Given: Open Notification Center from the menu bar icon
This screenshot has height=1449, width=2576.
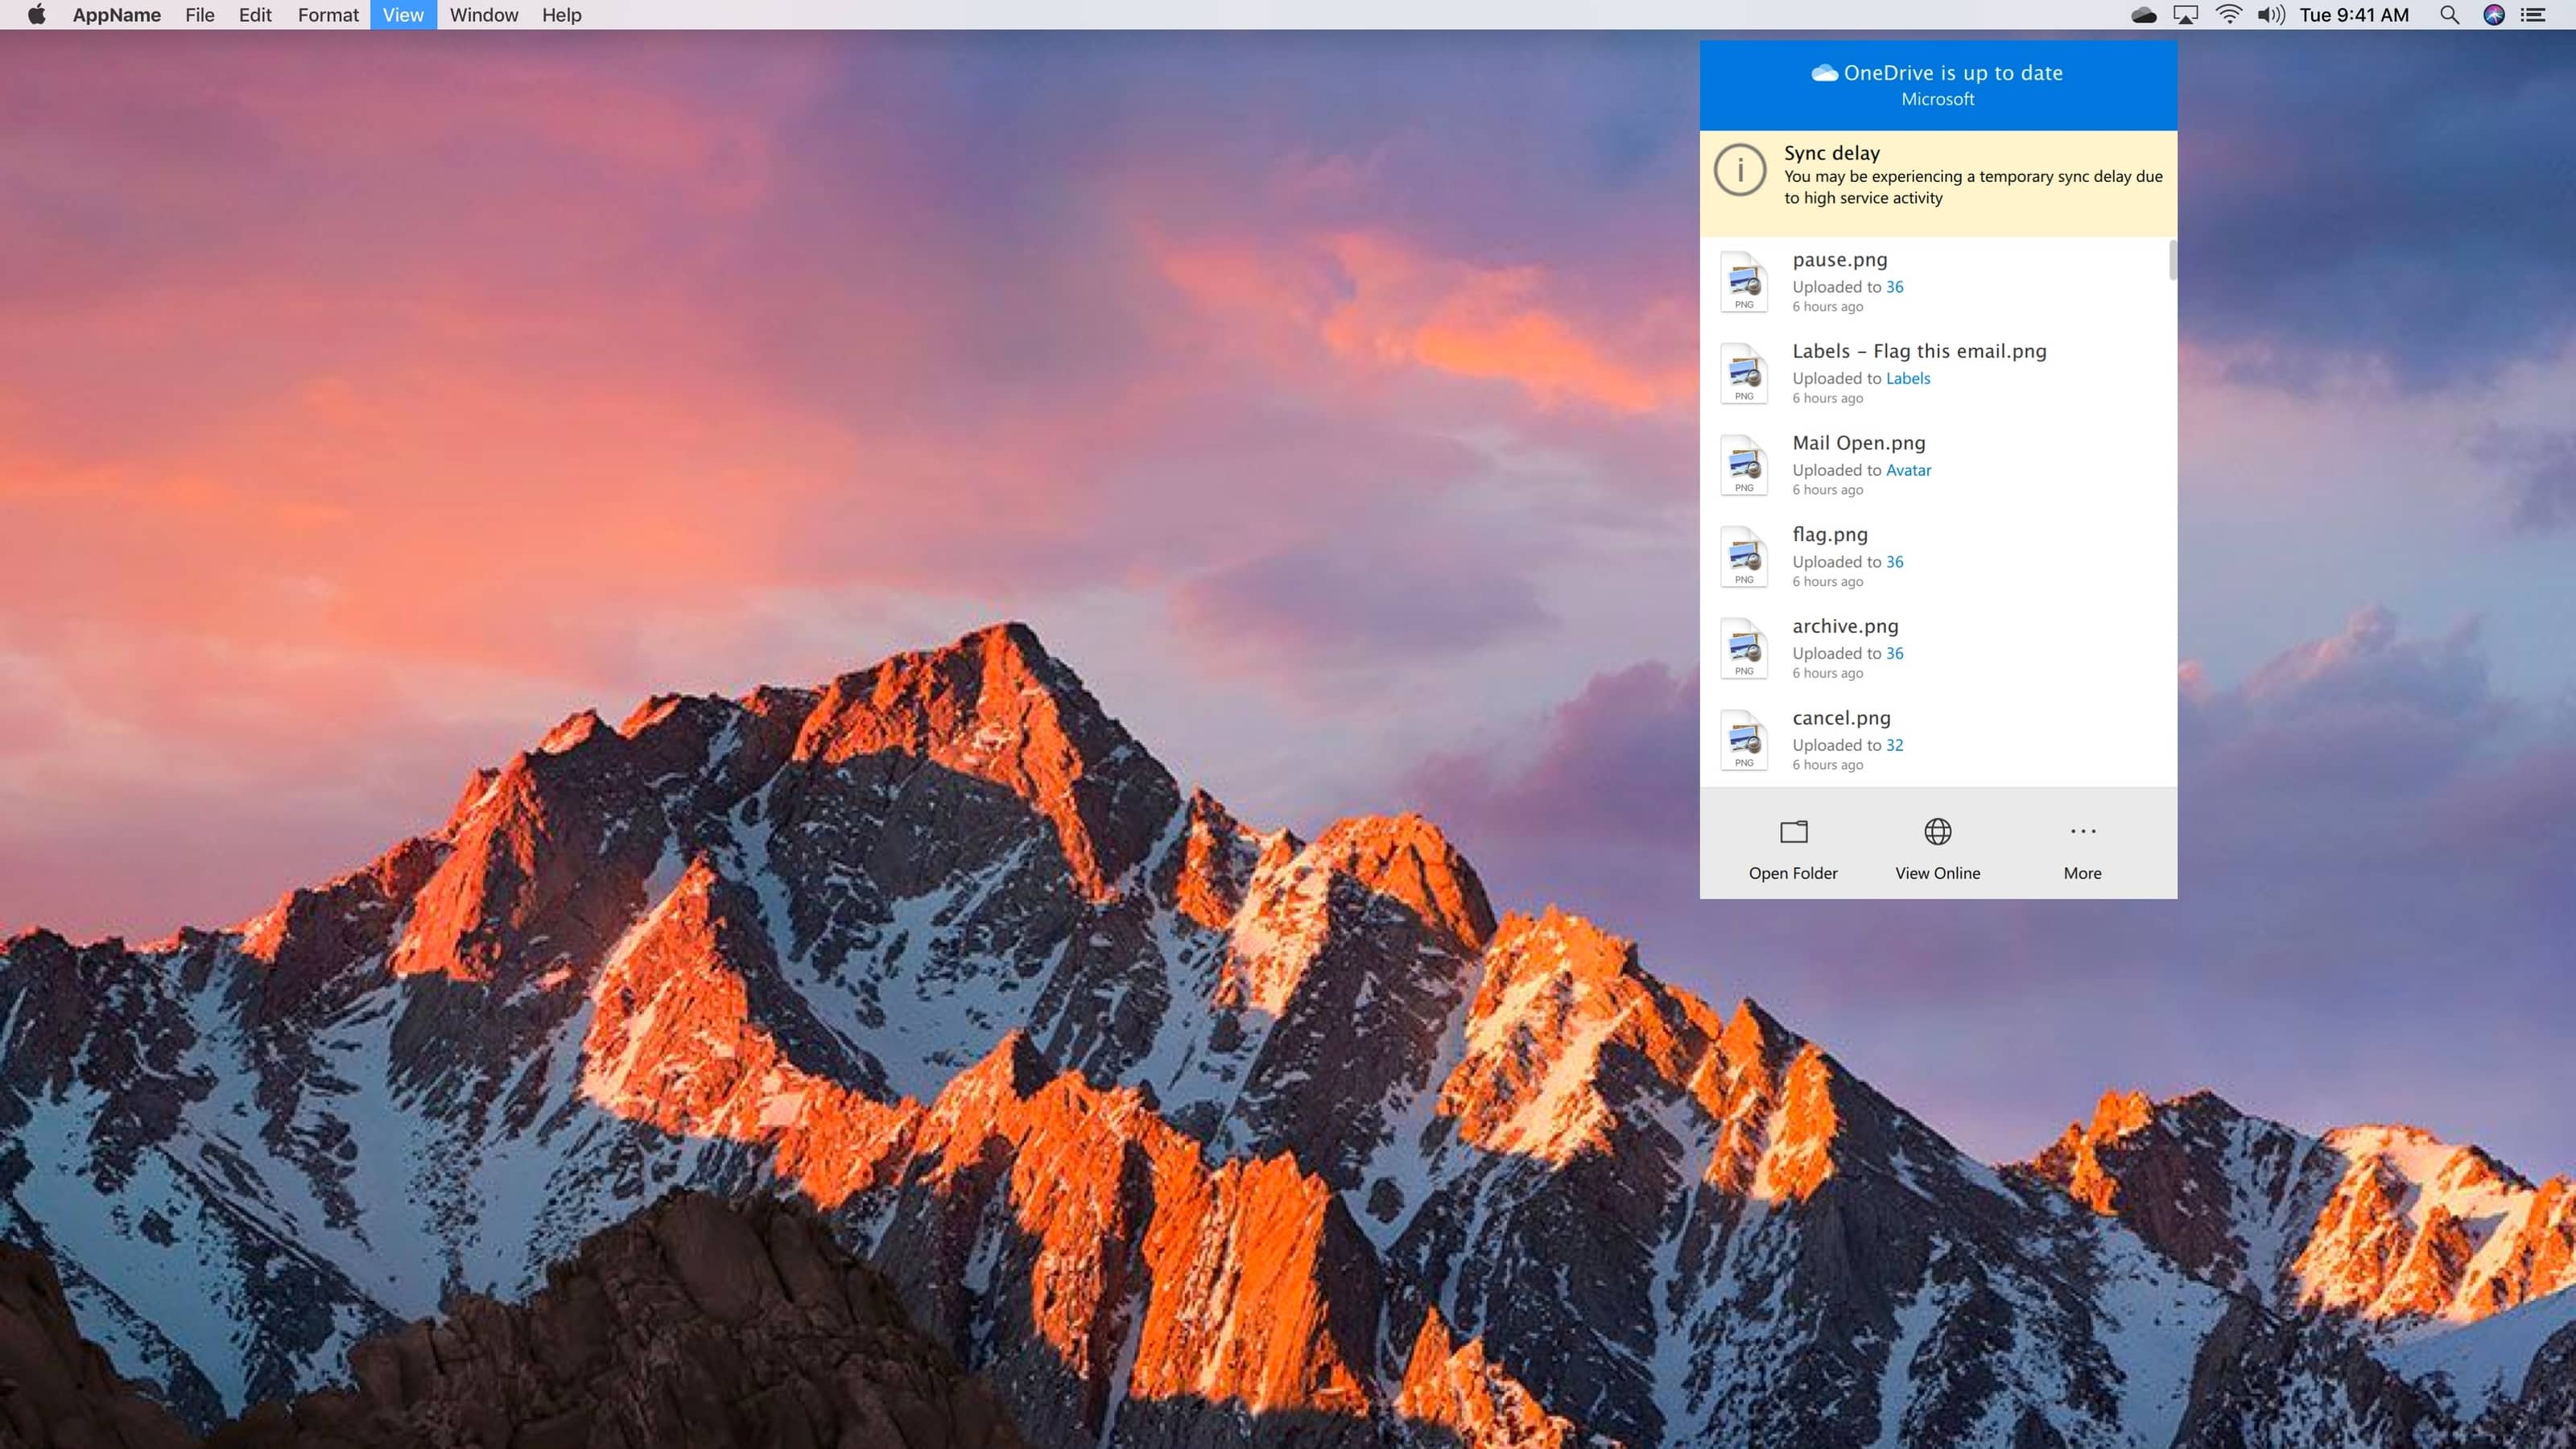Looking at the screenshot, I should point(2535,15).
